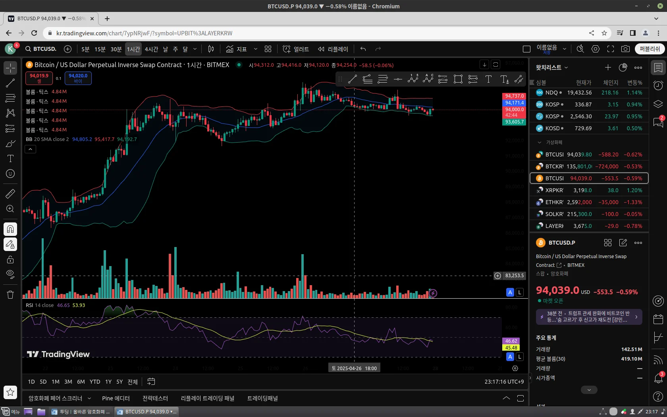Select the XRPKRW row in watchlist
The image size is (667, 417).
pyautogui.click(x=589, y=190)
